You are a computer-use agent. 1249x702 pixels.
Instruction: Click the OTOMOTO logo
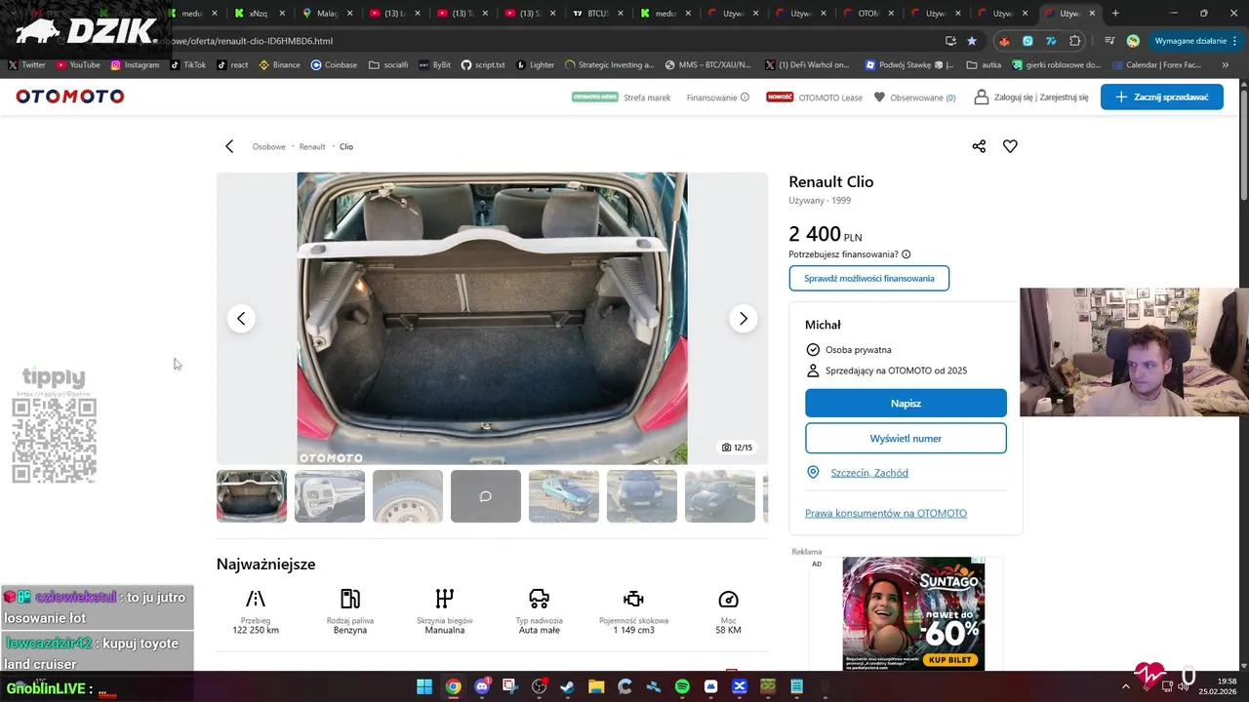pos(70,97)
